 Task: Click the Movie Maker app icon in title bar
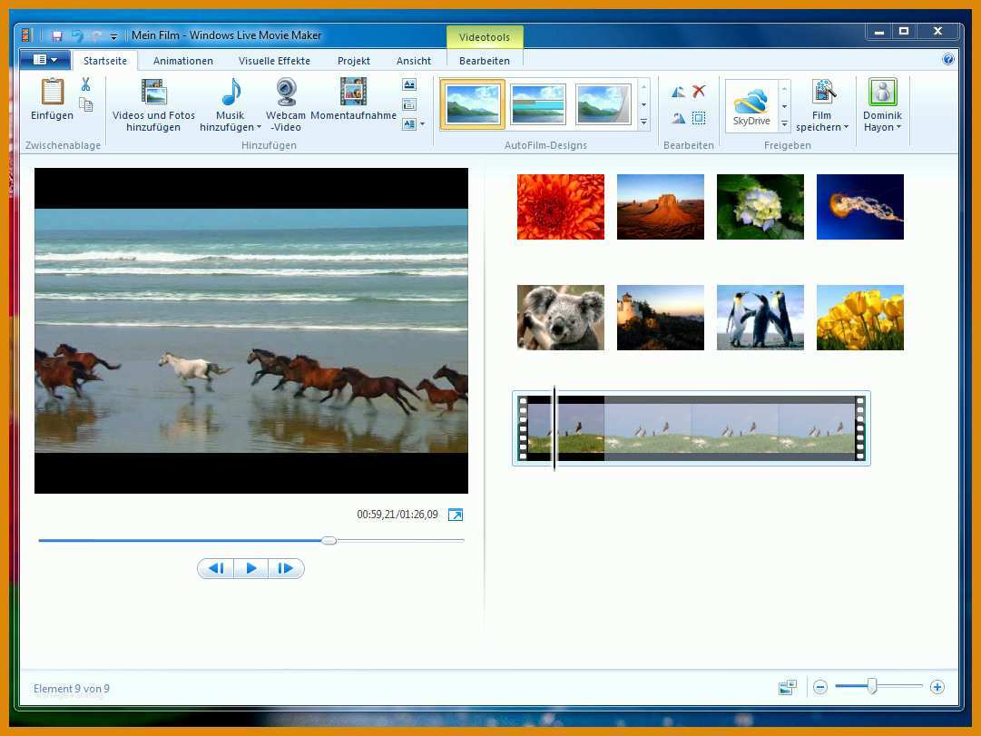tap(26, 35)
